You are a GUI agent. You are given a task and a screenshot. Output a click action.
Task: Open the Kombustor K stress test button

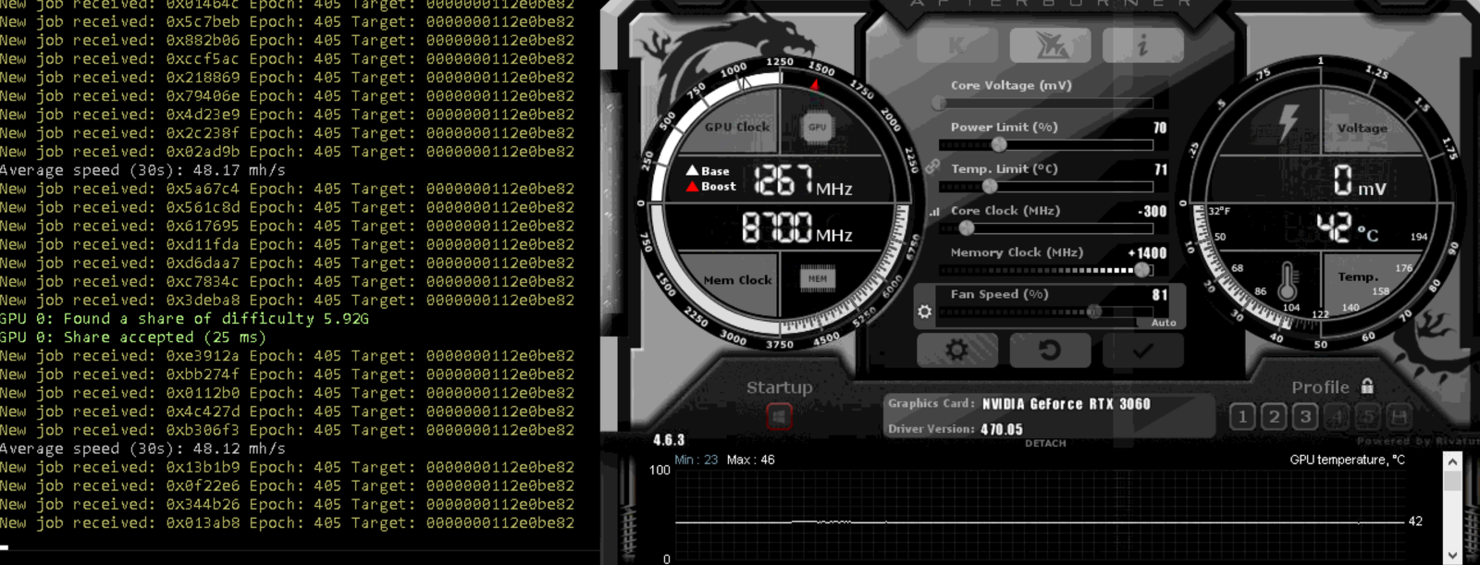click(956, 44)
